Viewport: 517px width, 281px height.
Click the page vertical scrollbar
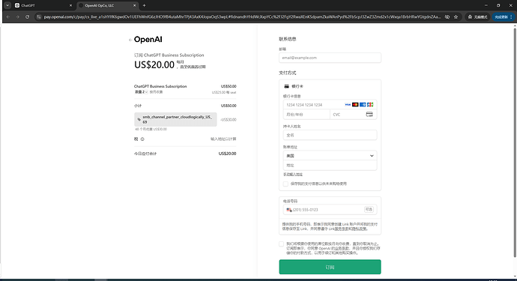(x=515, y=142)
